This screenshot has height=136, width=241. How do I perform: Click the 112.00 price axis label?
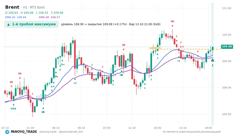tap(227, 8)
